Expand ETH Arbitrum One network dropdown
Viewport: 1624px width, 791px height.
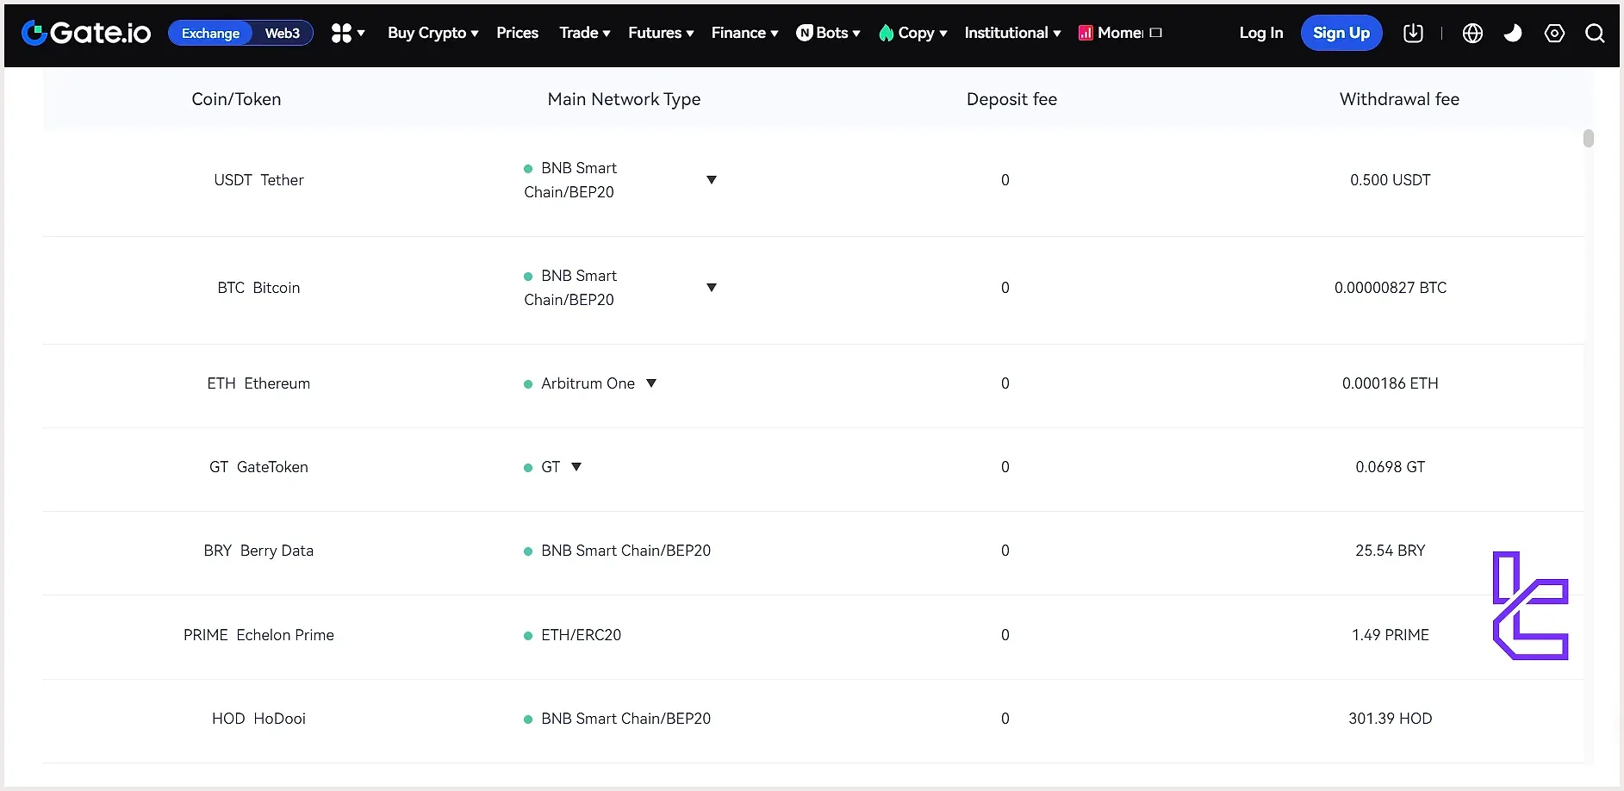(x=651, y=383)
